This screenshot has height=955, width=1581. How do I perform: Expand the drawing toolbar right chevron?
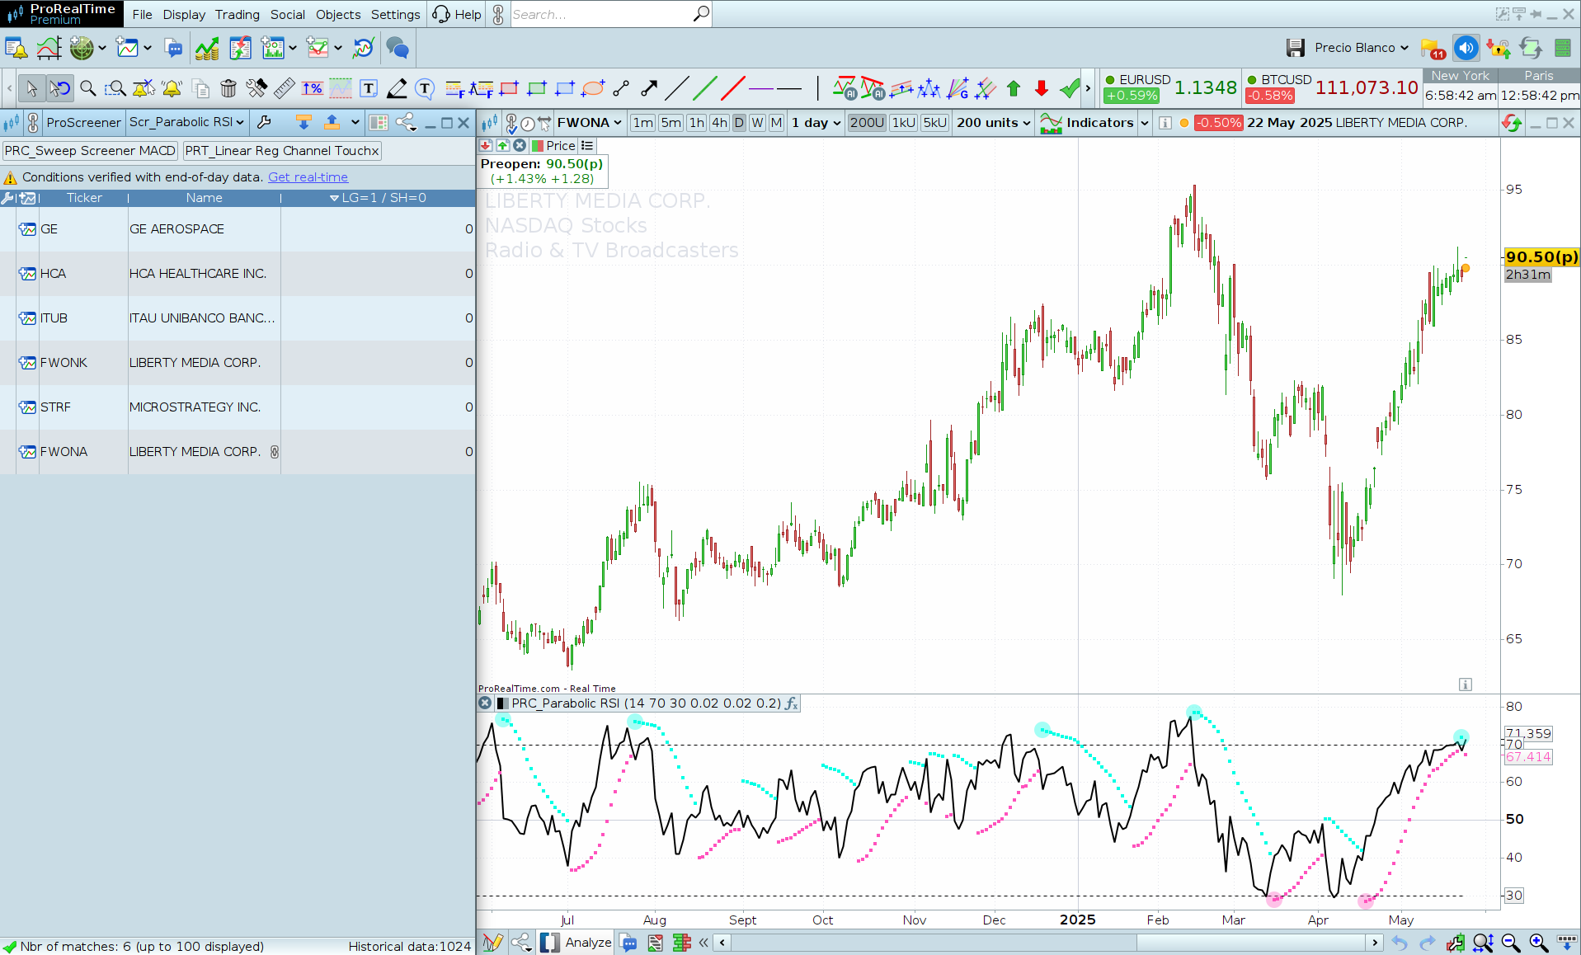1088,88
